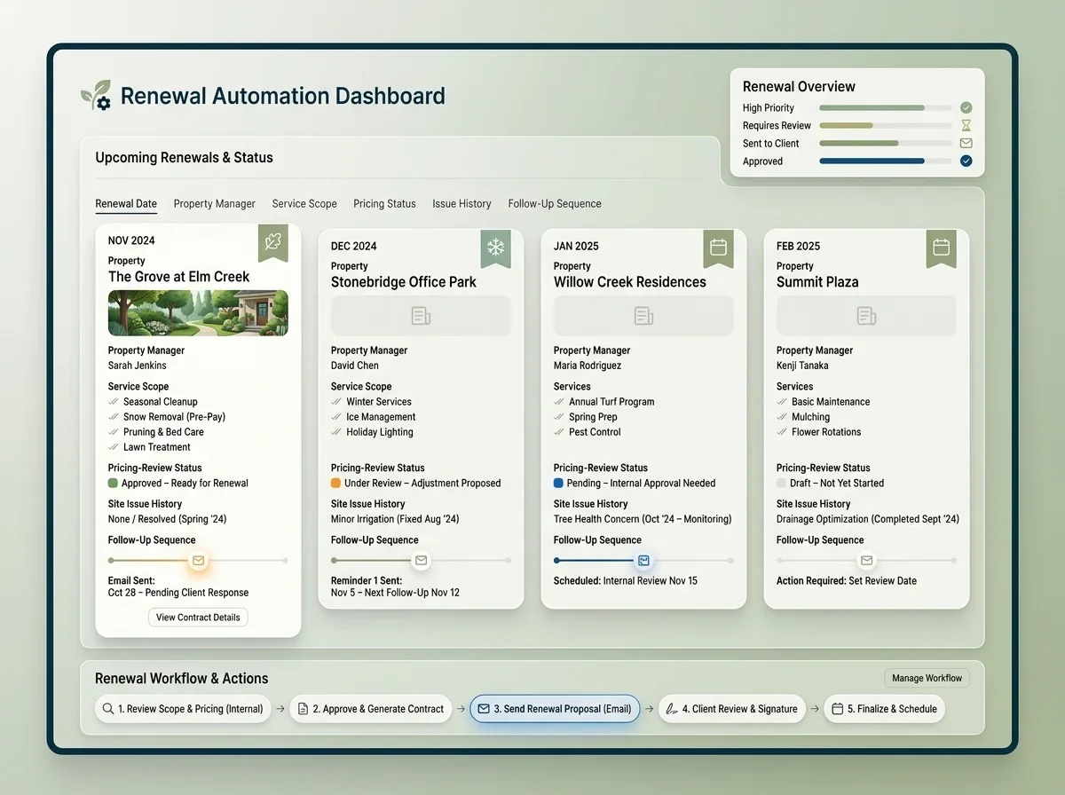1065x795 pixels.
Task: Click property manager name Sarah Jenkins
Action: coord(138,366)
